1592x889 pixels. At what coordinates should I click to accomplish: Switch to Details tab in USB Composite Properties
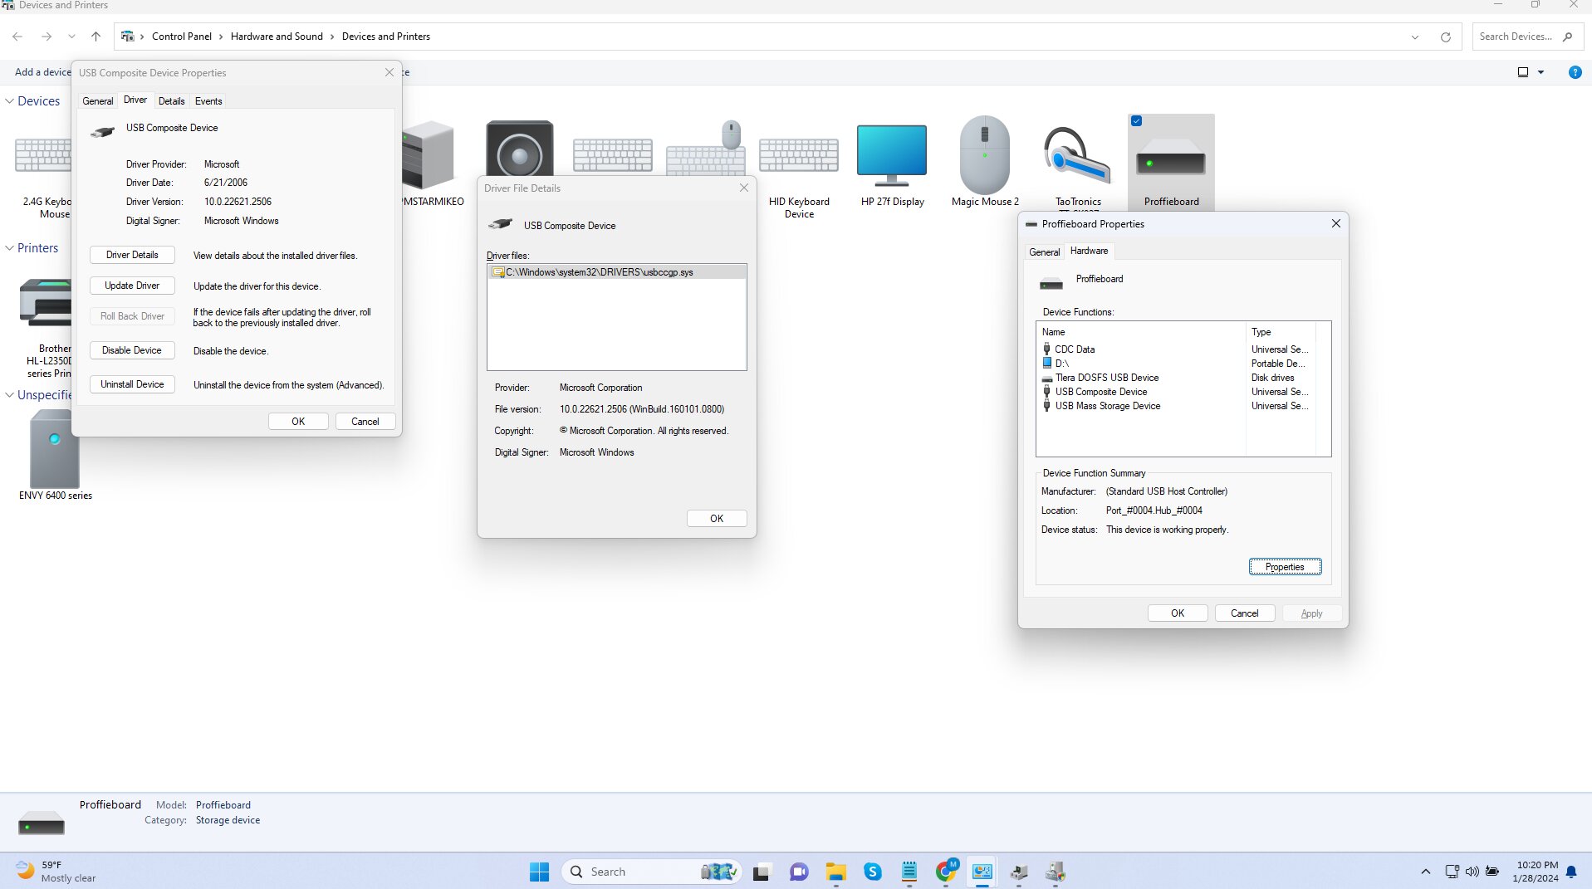[171, 101]
